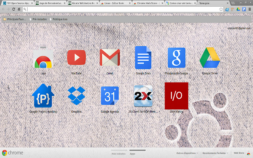
Task: Launch the 2X Client for RDP app
Action: point(143,96)
